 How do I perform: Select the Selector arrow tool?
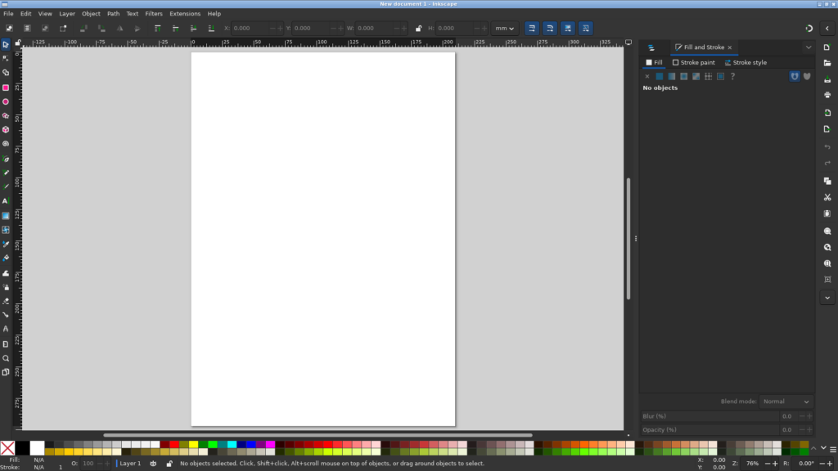[x=6, y=44]
